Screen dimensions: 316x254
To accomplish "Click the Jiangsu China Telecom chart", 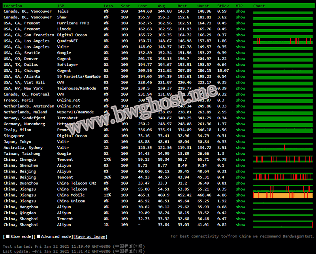I will pos(283,189).
